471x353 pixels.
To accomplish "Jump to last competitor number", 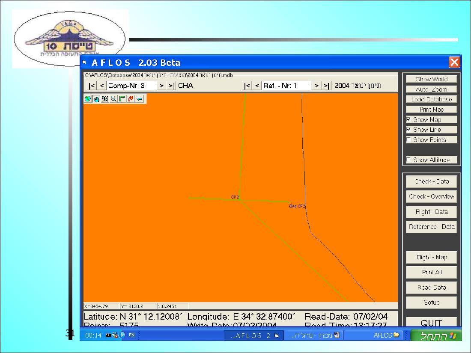I will [x=171, y=86].
